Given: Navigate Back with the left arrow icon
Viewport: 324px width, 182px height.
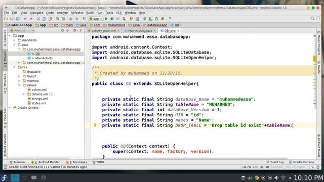Looking at the screenshot, I should click(x=71, y=19).
